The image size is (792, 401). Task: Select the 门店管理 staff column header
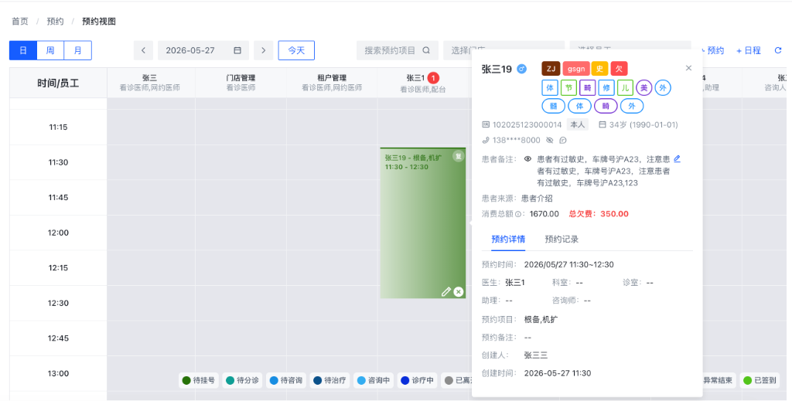[241, 83]
